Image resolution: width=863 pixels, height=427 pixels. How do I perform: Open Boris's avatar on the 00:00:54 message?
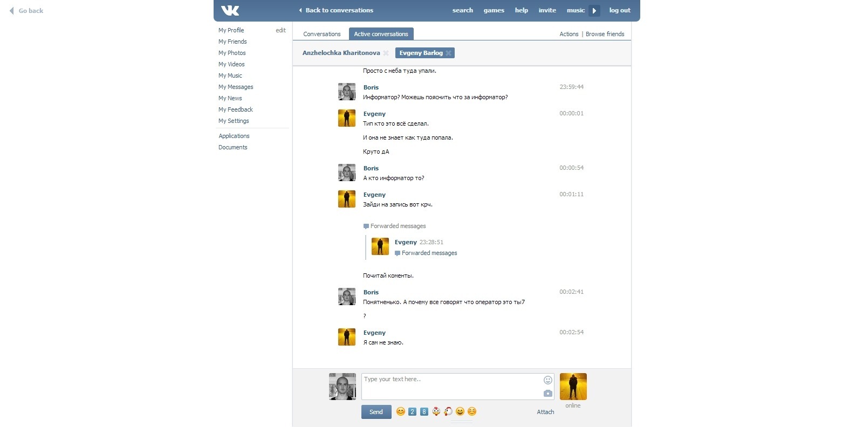click(x=347, y=173)
